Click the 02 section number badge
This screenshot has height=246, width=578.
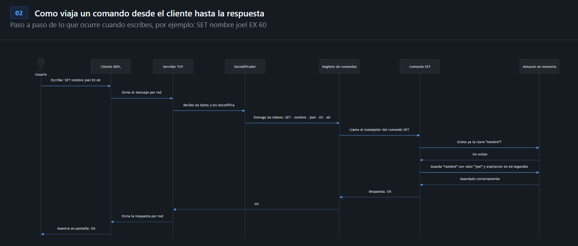point(19,13)
